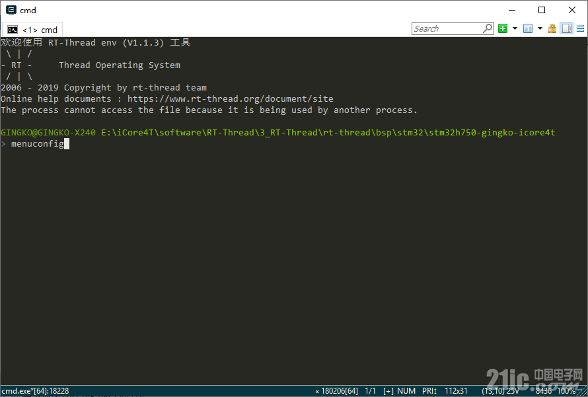Image resolution: width=588 pixels, height=397 pixels.
Task: Toggle the NUM lock indicator in status bar
Action: (x=406, y=391)
